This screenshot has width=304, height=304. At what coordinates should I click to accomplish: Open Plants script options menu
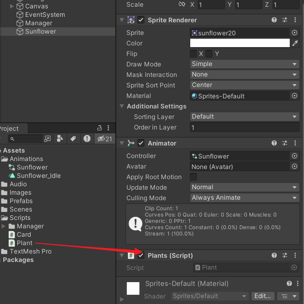click(x=295, y=255)
